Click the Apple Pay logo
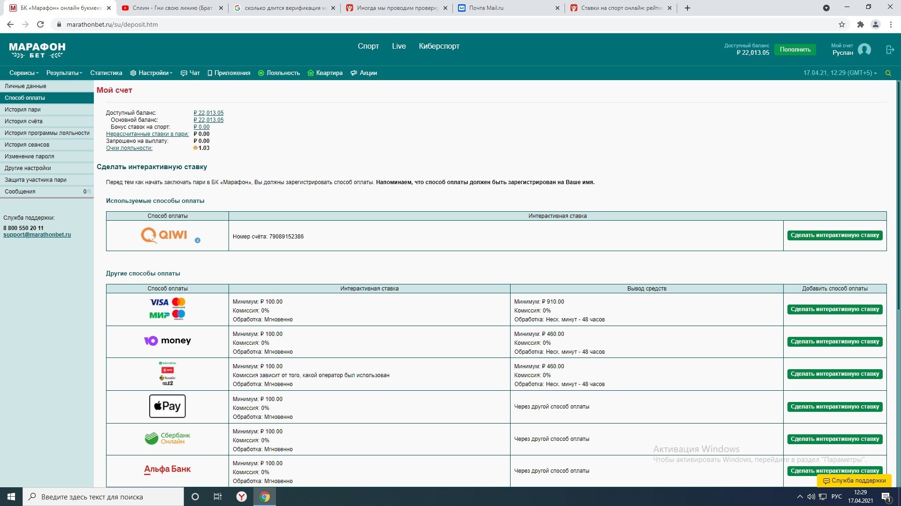901x506 pixels. 168,406
